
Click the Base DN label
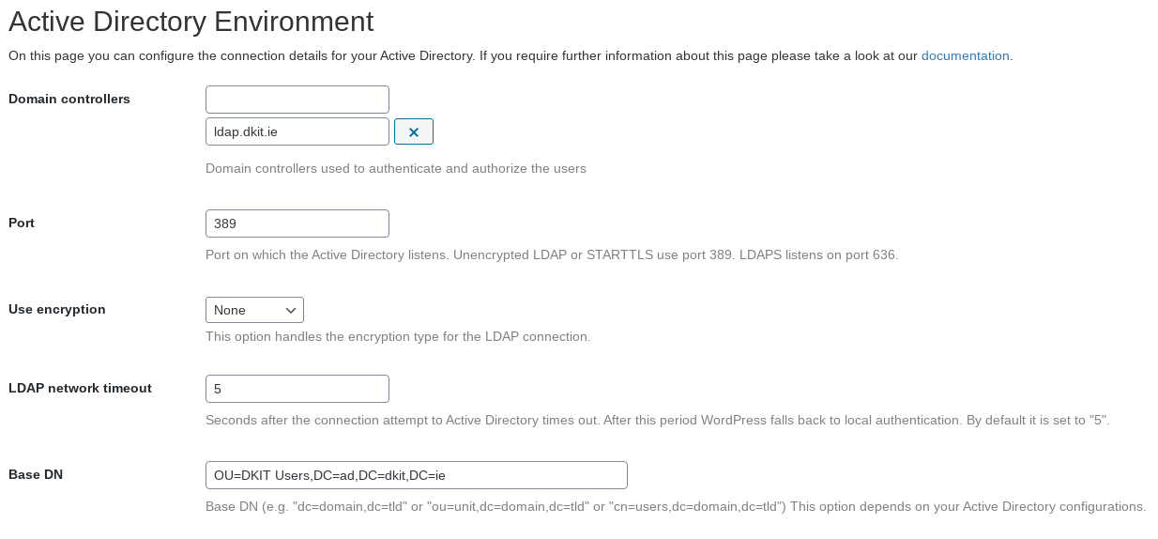point(36,474)
